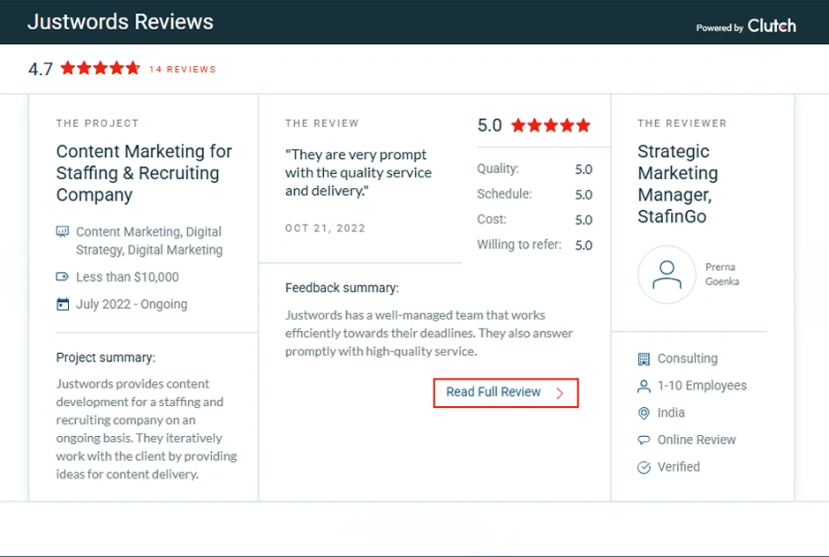Click the 14 Reviews link
The width and height of the screenshot is (829, 557).
click(183, 69)
